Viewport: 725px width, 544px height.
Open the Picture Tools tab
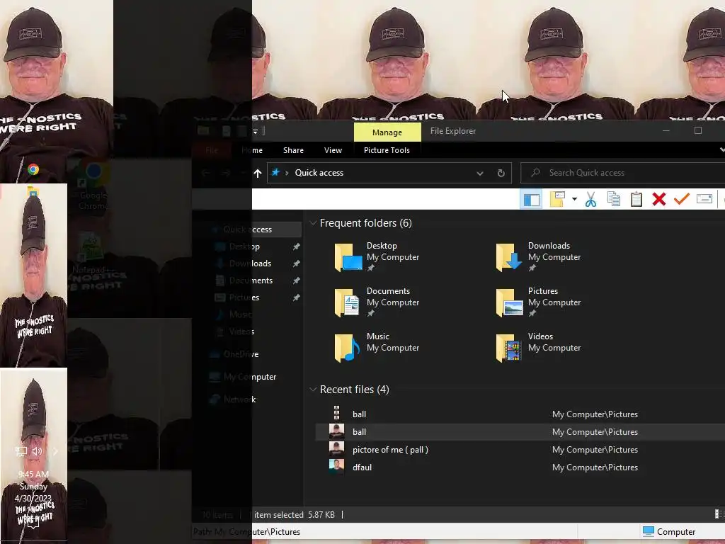(x=387, y=150)
